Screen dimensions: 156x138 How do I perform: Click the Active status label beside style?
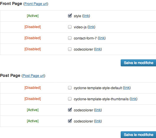point(33,16)
